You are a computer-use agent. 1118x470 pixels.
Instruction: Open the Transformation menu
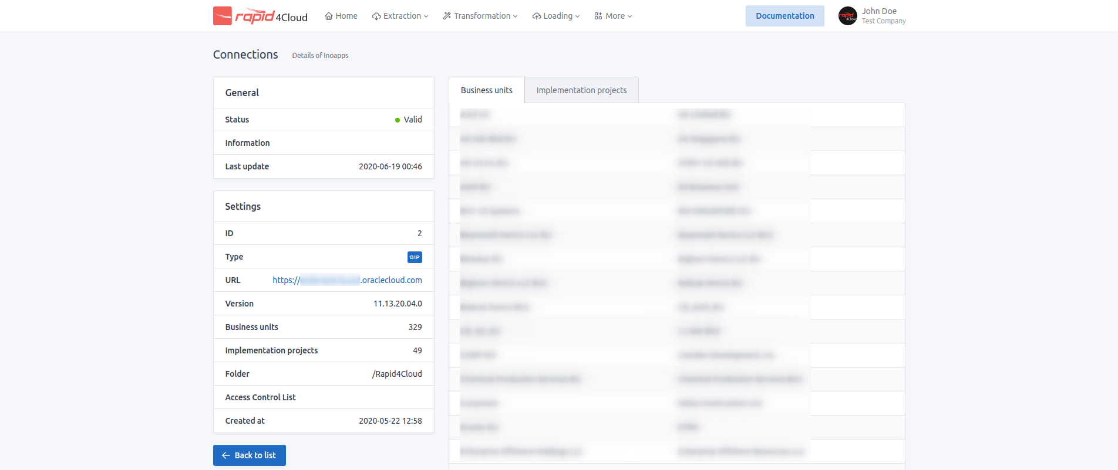[x=480, y=16]
